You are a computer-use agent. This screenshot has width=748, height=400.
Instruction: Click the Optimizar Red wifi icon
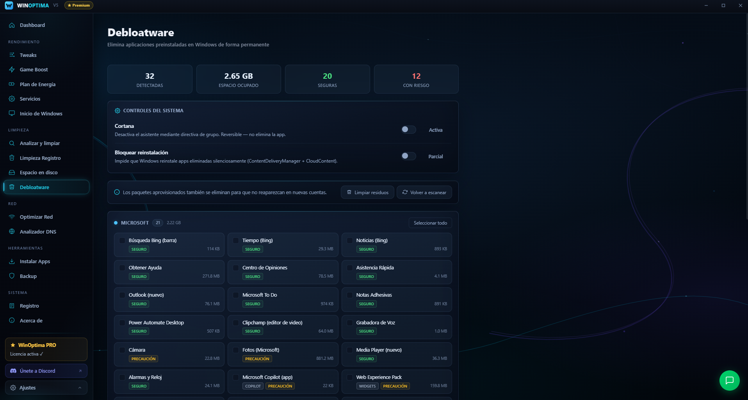tap(12, 217)
